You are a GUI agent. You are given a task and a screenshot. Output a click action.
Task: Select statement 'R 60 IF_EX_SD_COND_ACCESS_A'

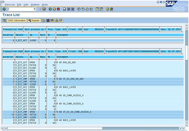coord(74,112)
